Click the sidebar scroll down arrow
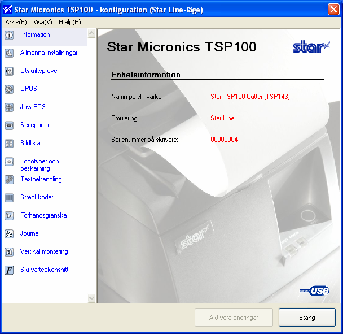Screen dimensions: 343x334 coord(91,298)
